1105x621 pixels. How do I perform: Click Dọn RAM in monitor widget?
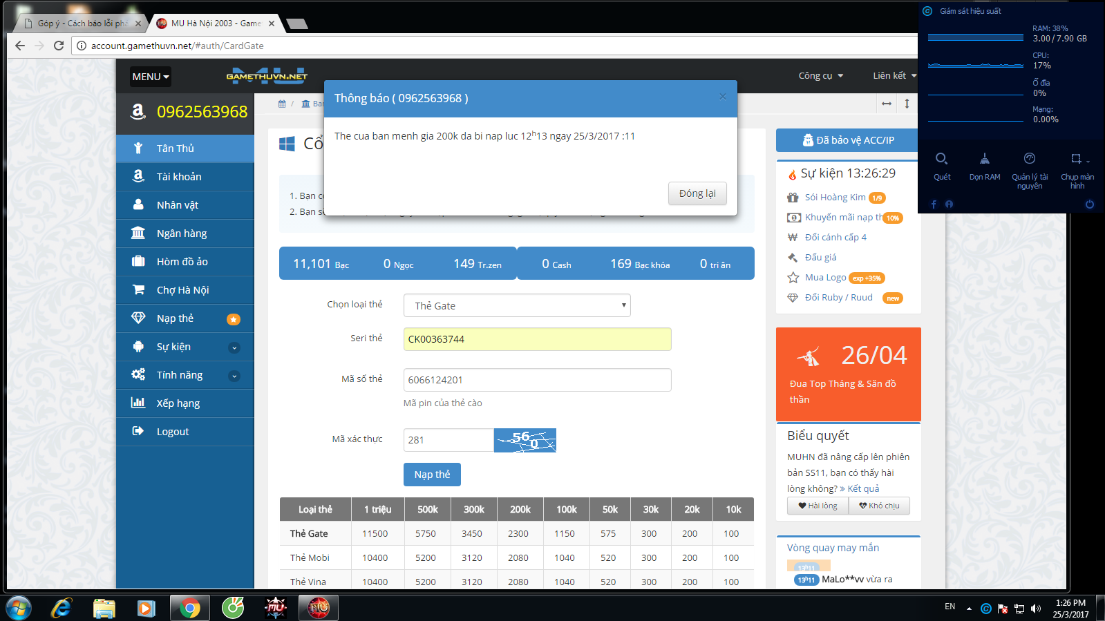(985, 166)
